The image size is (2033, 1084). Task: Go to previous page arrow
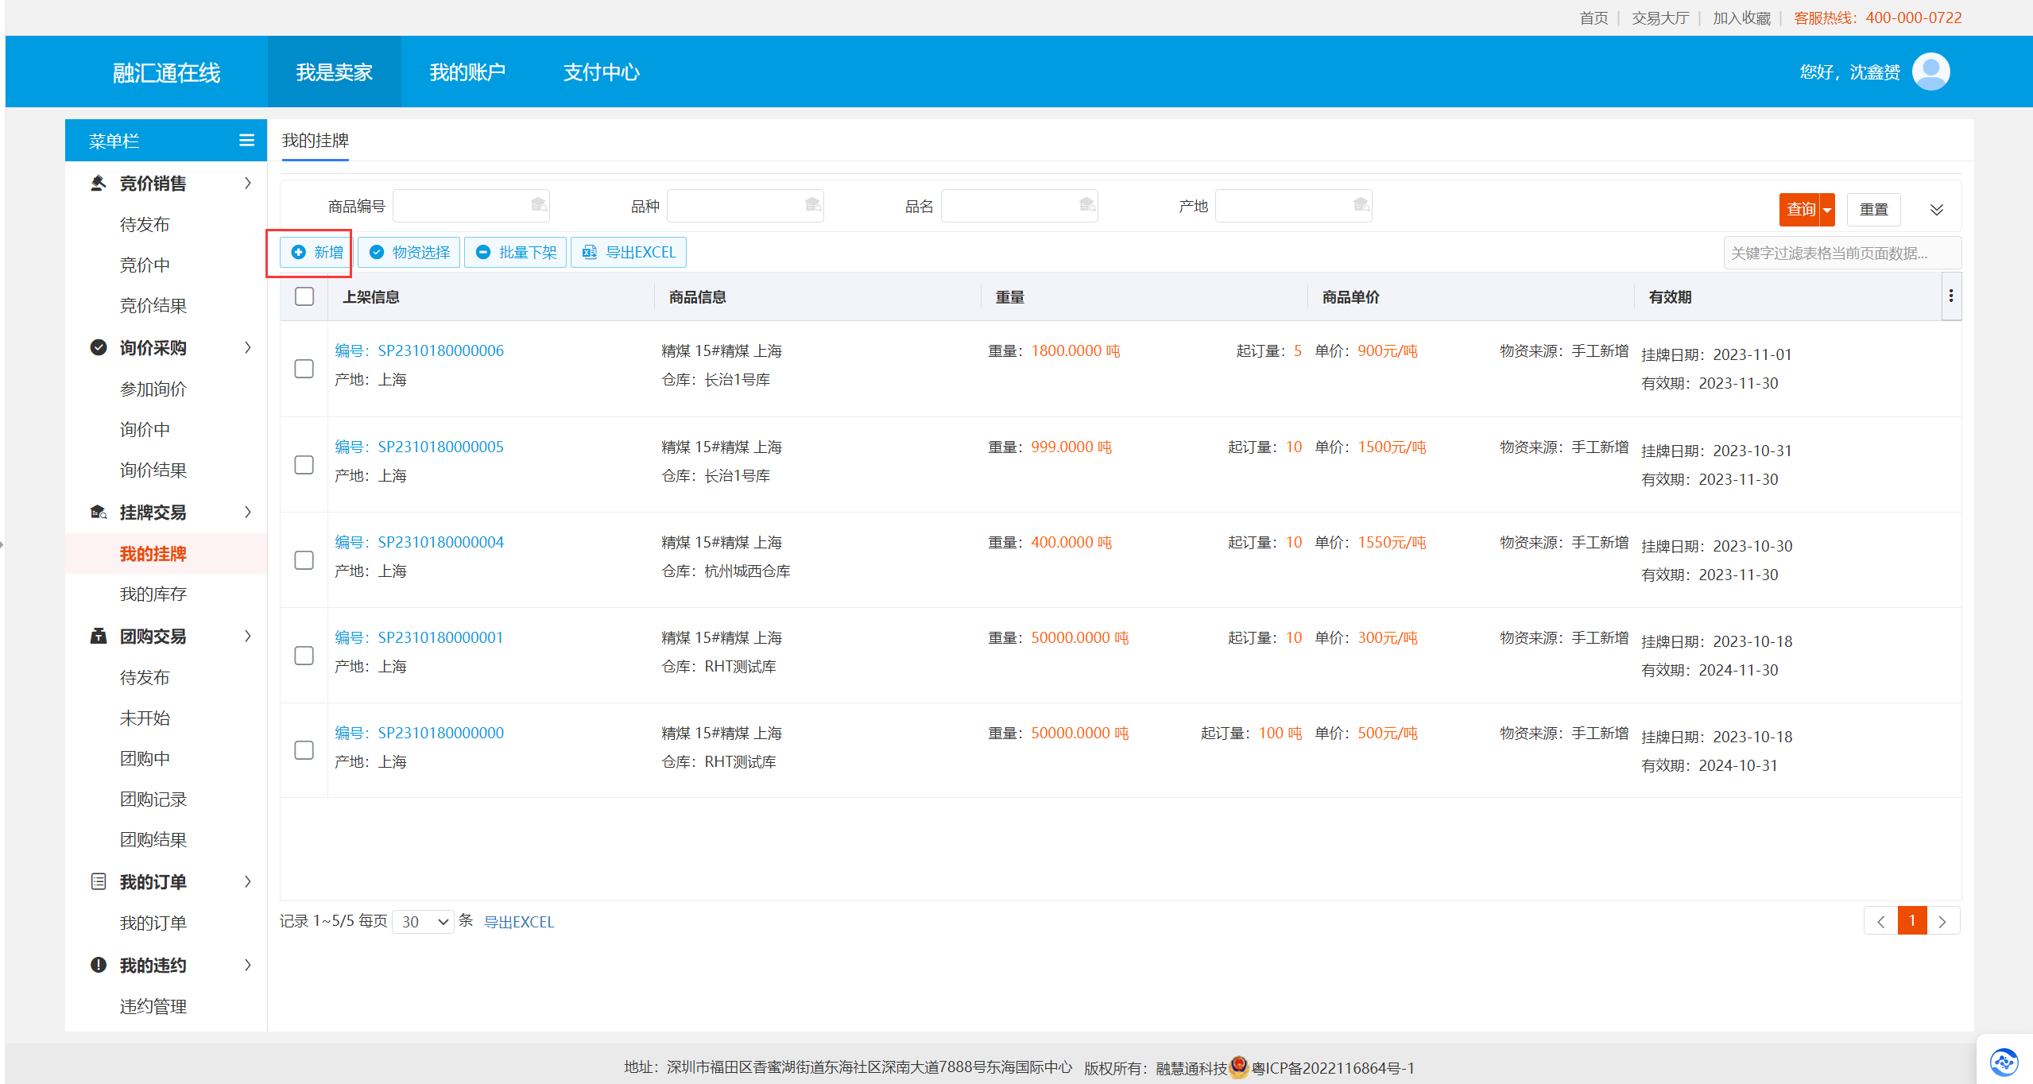1880,921
